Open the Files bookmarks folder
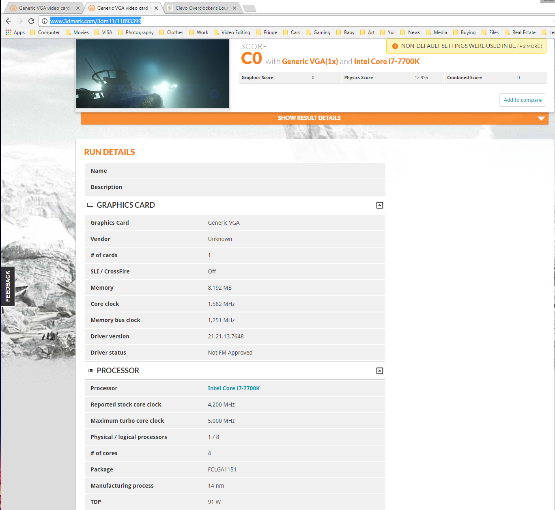Screen dimensions: 555x510 coord(490,32)
